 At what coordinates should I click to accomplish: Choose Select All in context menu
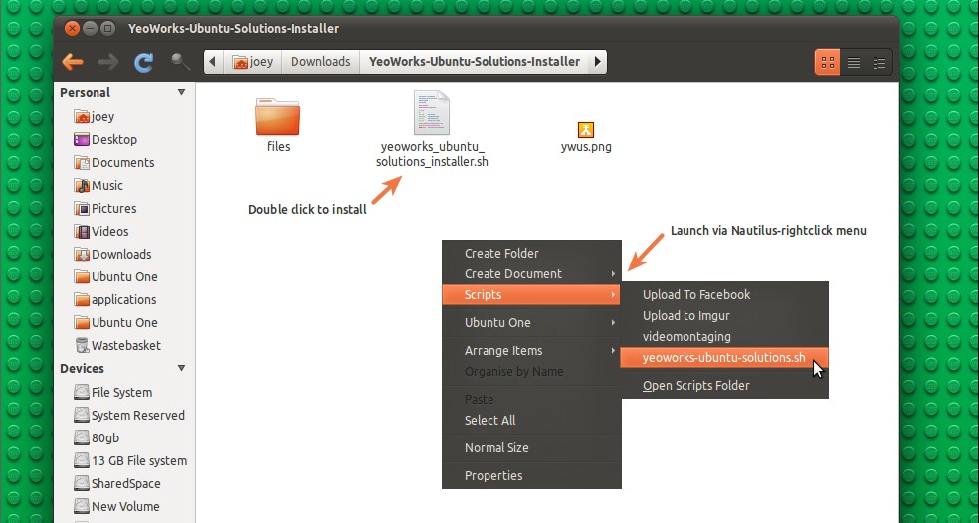pyautogui.click(x=531, y=420)
